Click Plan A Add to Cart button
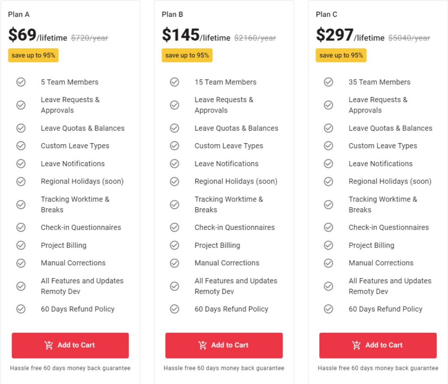This screenshot has height=384, width=448. (70, 345)
